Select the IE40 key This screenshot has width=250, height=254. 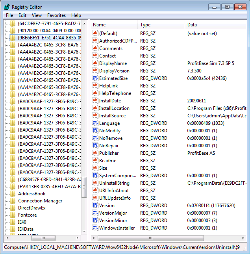pos(22,222)
